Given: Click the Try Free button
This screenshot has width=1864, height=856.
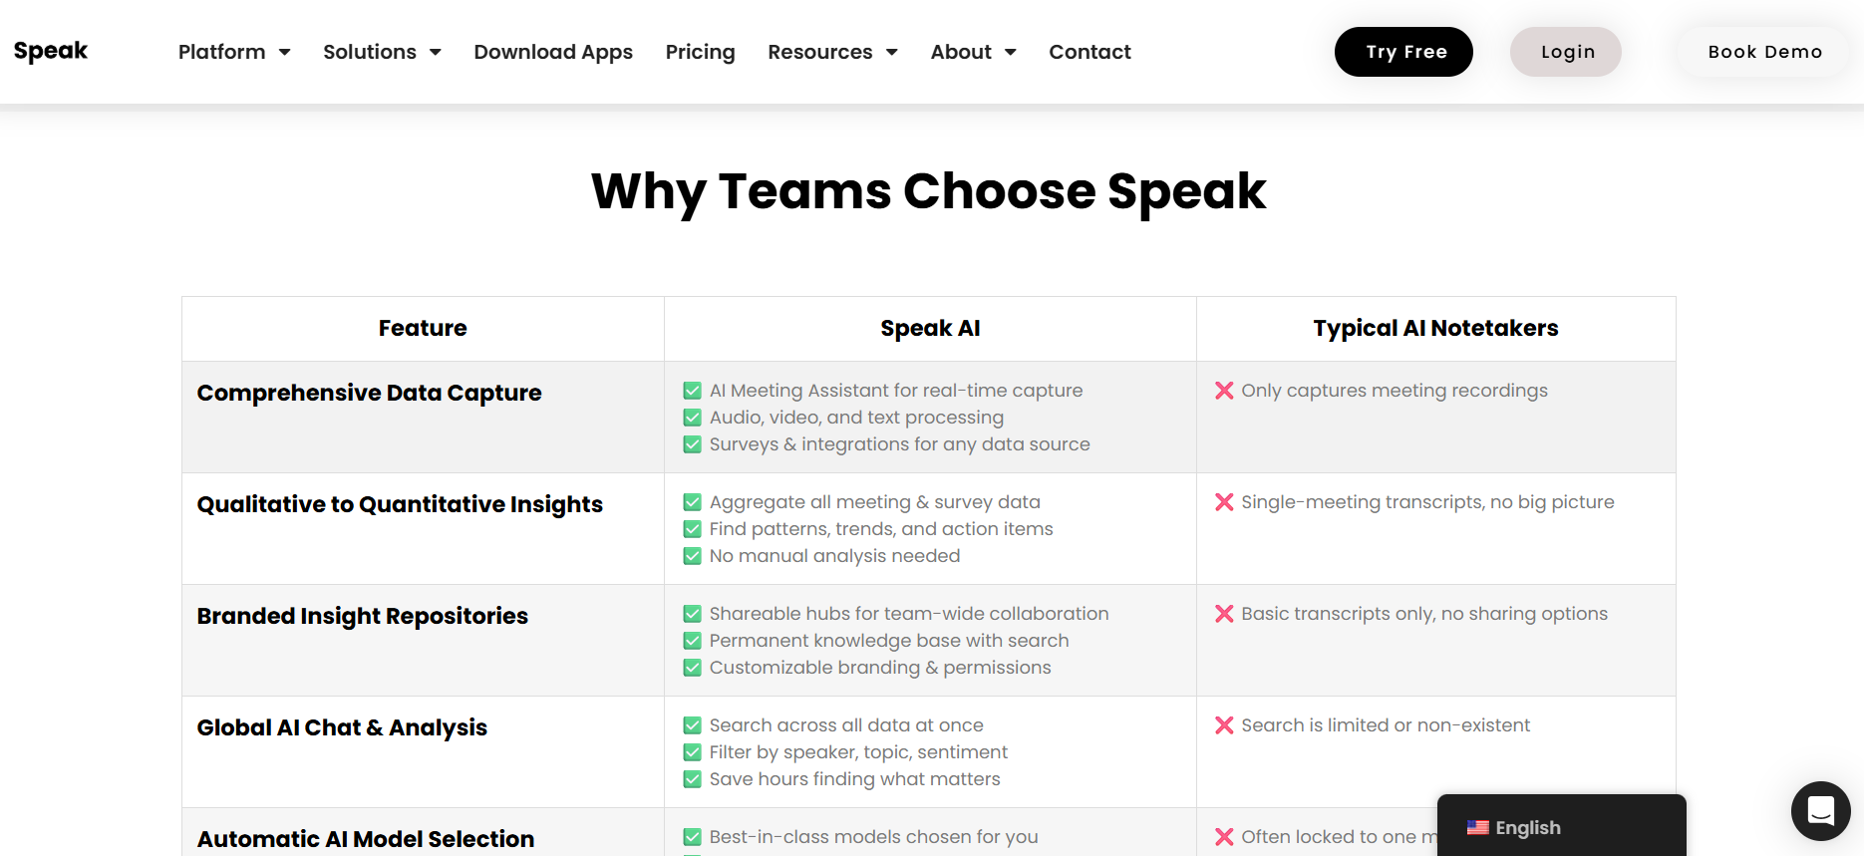Looking at the screenshot, I should click(1403, 52).
